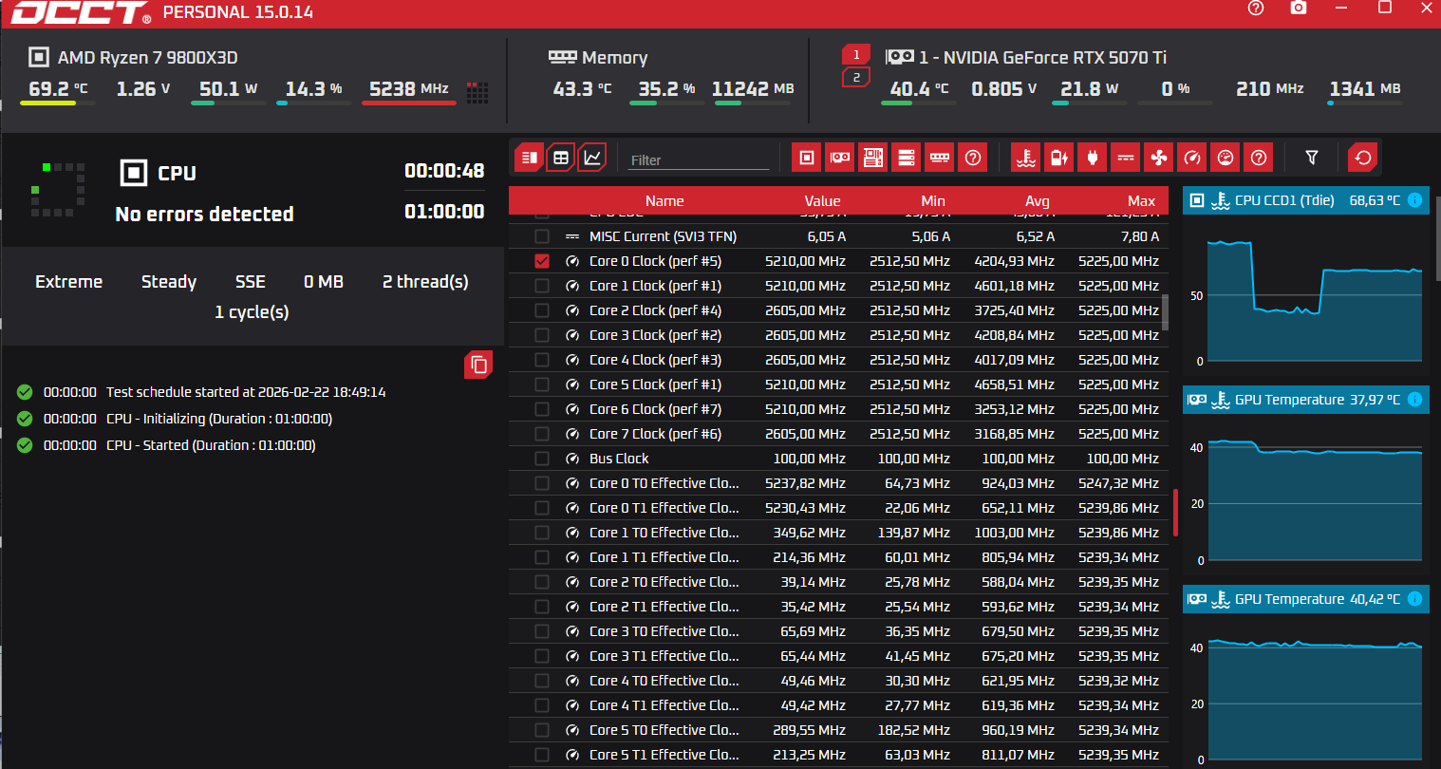Click the sensor table scrollbar thumb
This screenshot has width=1441, height=769.
coord(1165,311)
